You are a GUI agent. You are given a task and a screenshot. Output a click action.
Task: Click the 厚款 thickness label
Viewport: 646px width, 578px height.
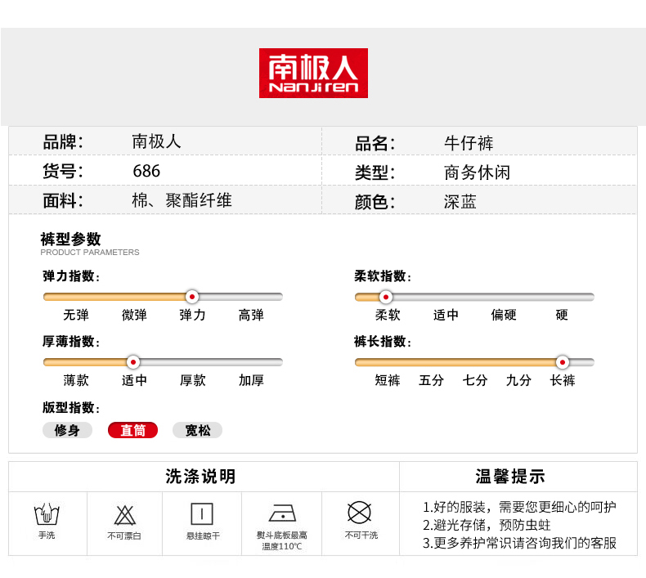(x=193, y=380)
